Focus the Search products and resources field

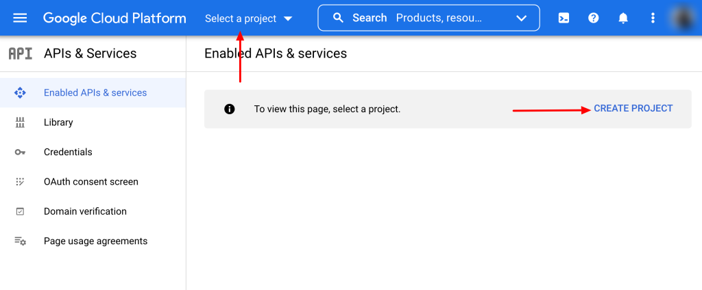pos(428,18)
